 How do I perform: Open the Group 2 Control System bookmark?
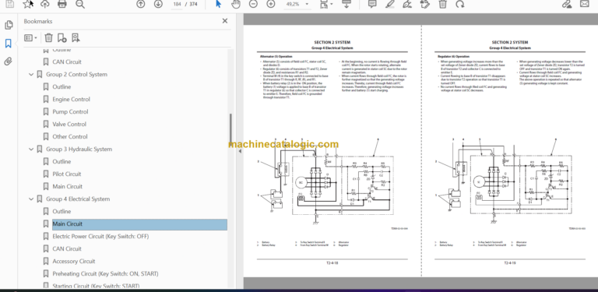click(x=76, y=74)
